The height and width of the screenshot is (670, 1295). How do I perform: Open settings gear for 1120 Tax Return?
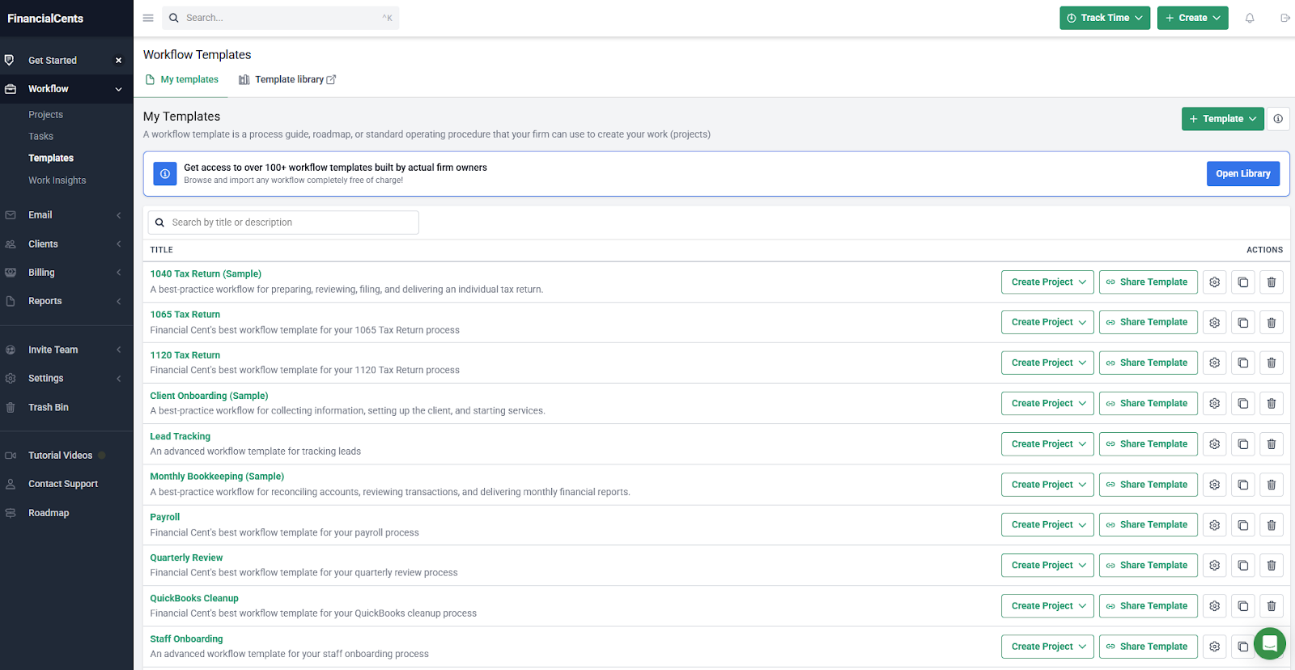click(x=1214, y=363)
